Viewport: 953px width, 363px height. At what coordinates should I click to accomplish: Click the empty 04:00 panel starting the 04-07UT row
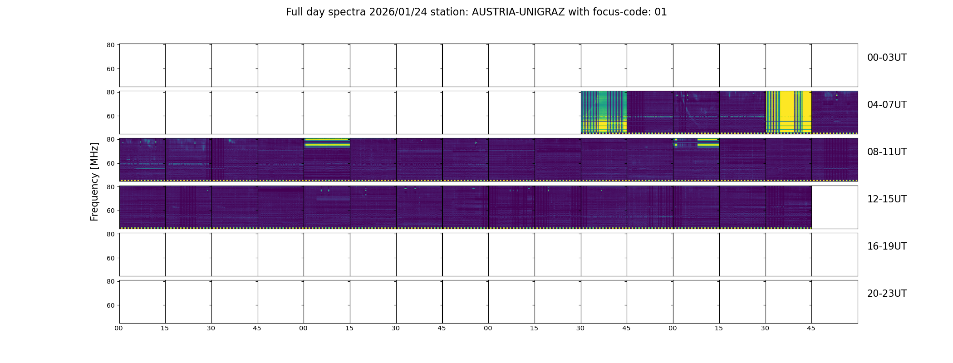click(142, 113)
